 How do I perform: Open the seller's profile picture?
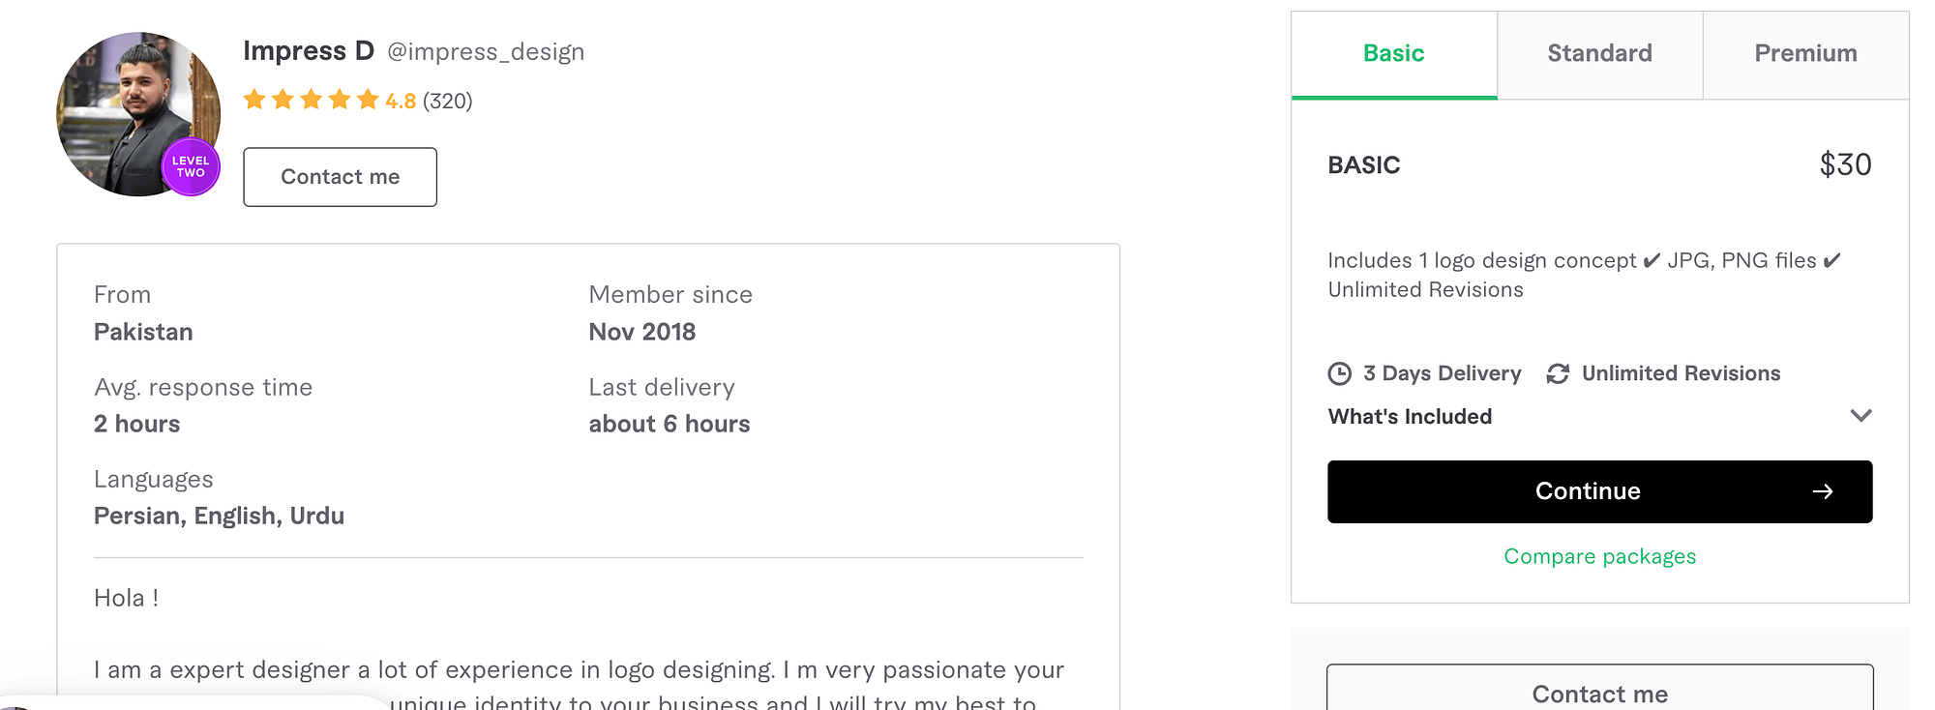(138, 114)
